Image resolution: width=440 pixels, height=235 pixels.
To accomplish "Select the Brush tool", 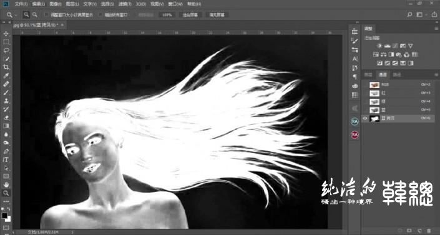I will pos(6,92).
